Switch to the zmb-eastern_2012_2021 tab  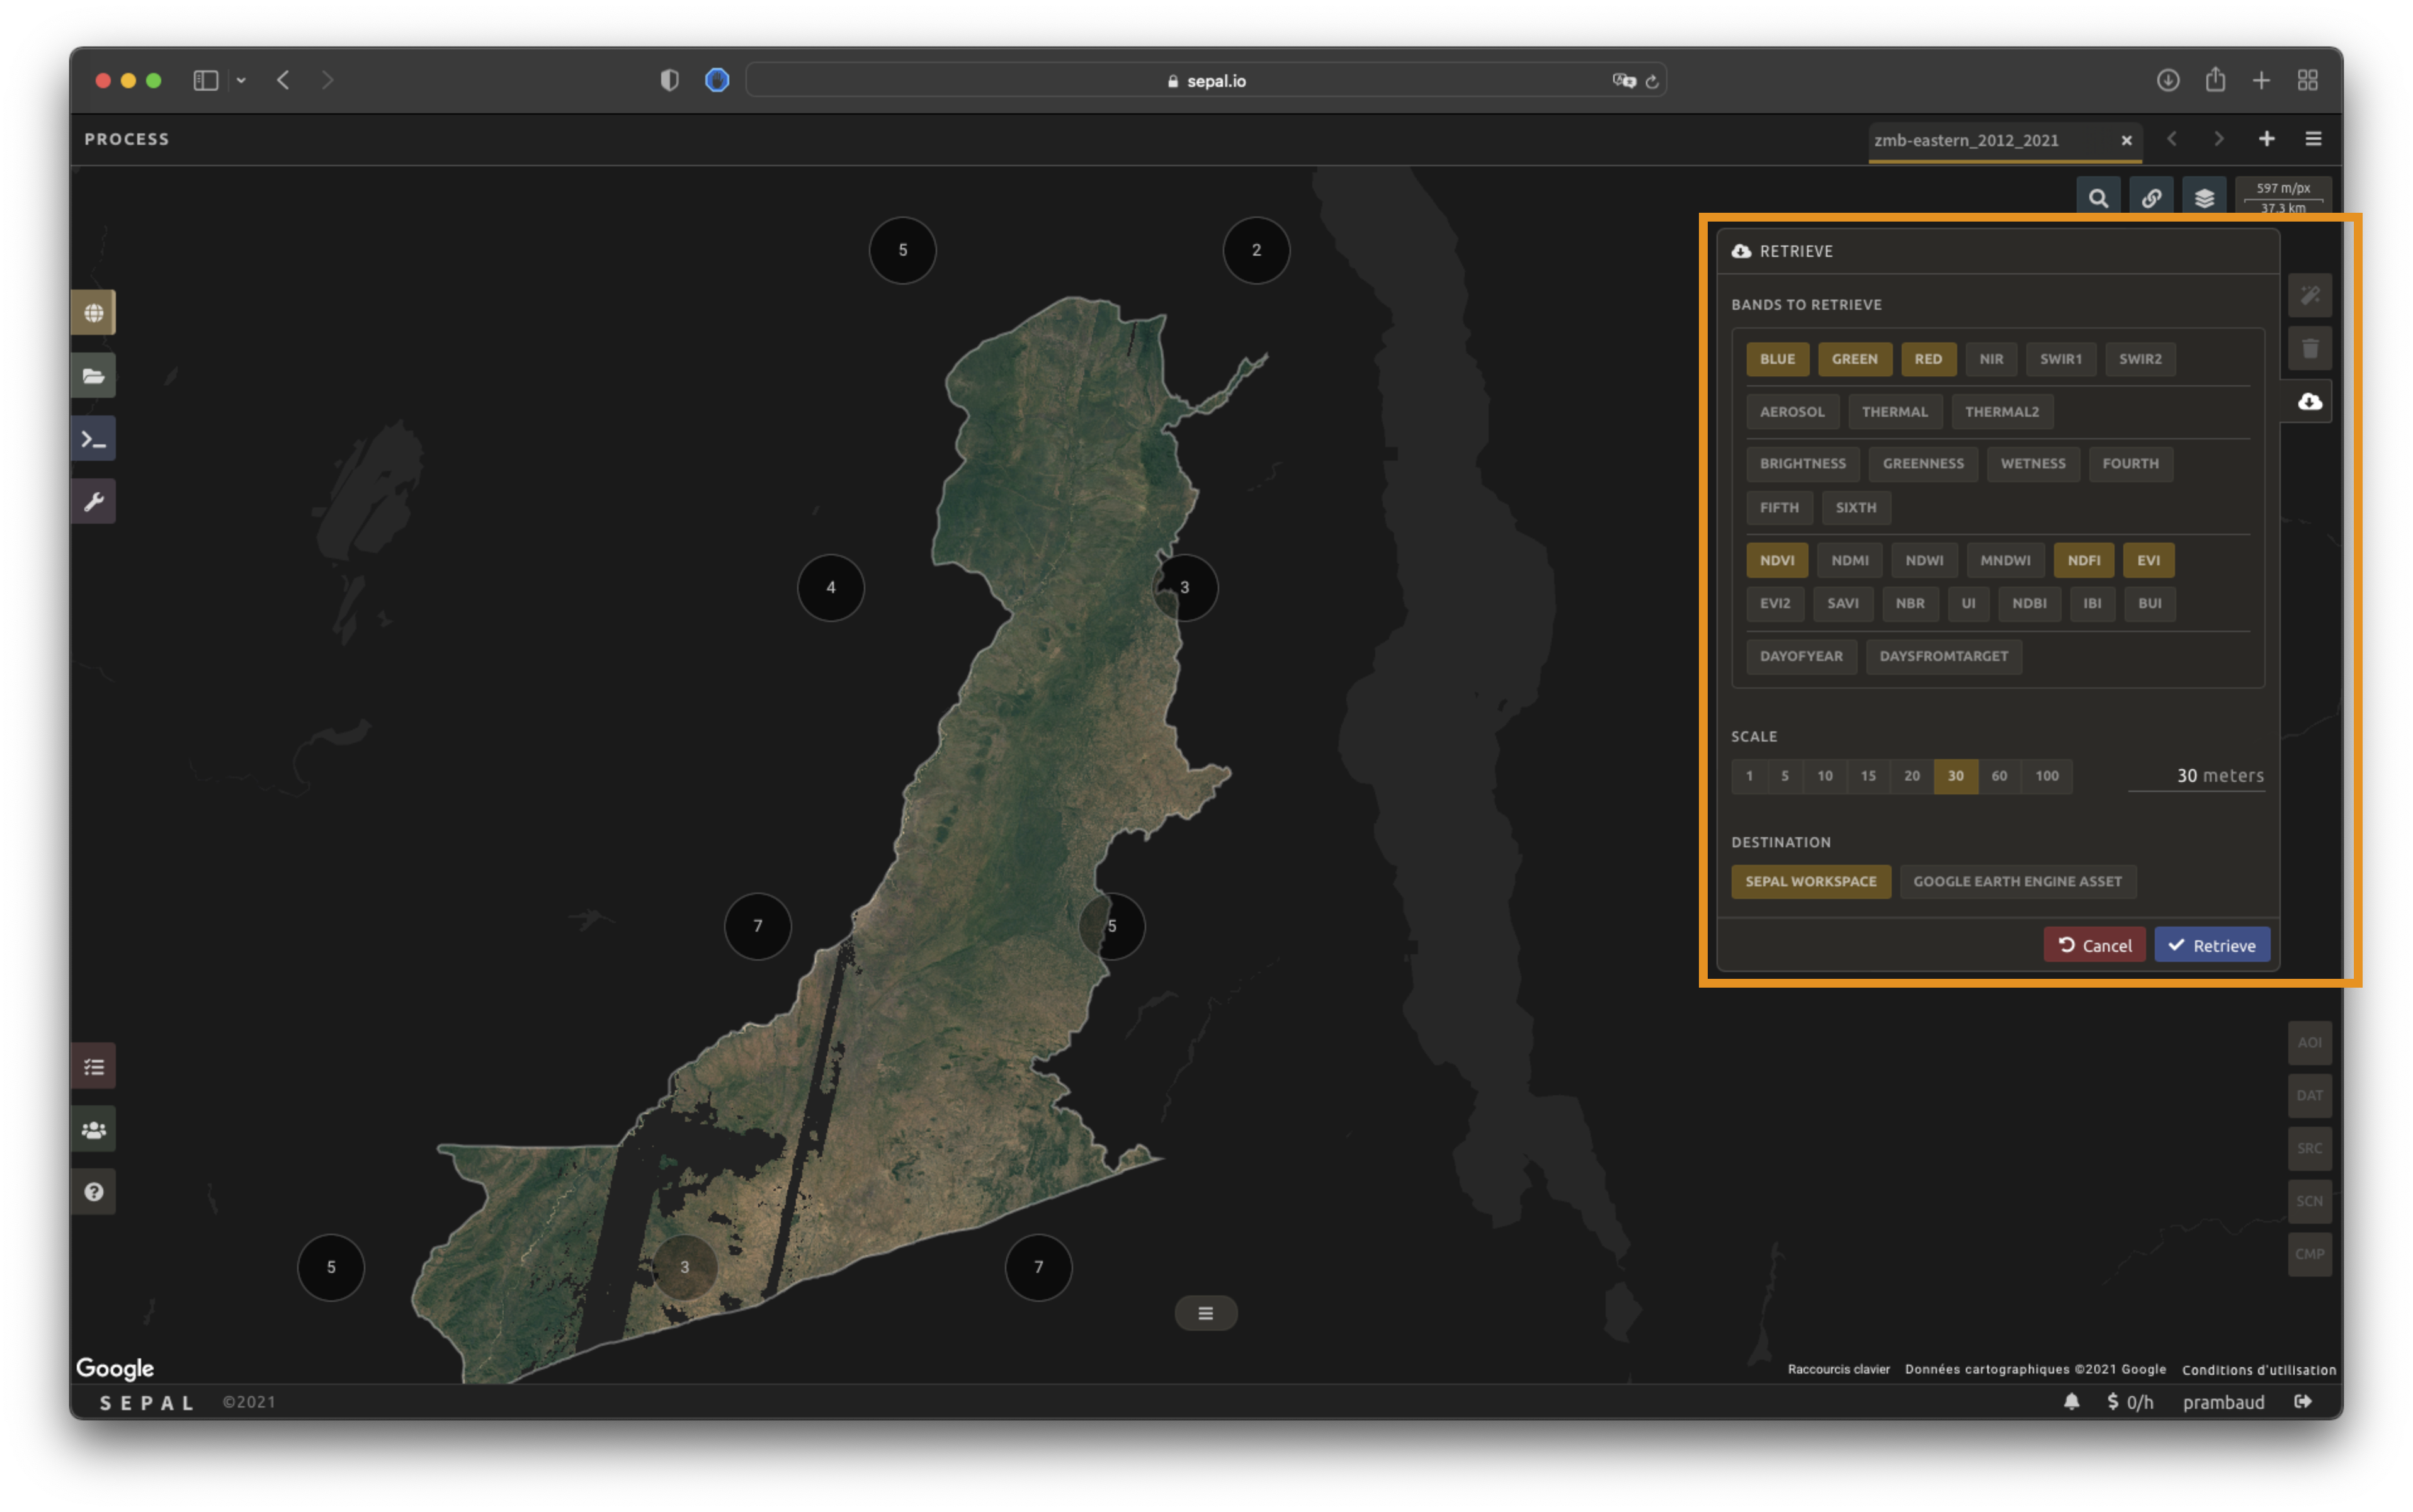point(1966,140)
